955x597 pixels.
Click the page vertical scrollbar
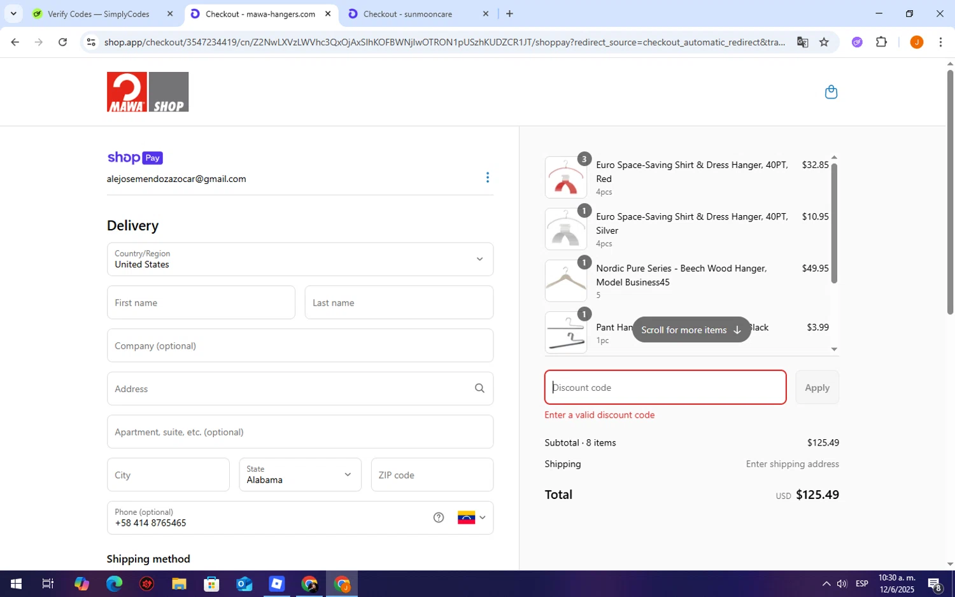pos(950,191)
